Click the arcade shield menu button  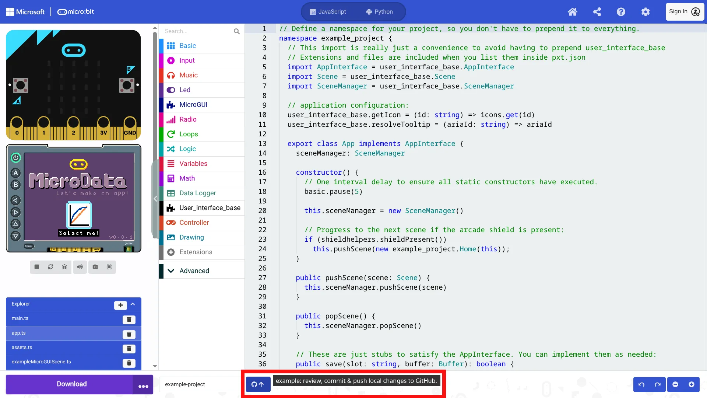(29, 246)
